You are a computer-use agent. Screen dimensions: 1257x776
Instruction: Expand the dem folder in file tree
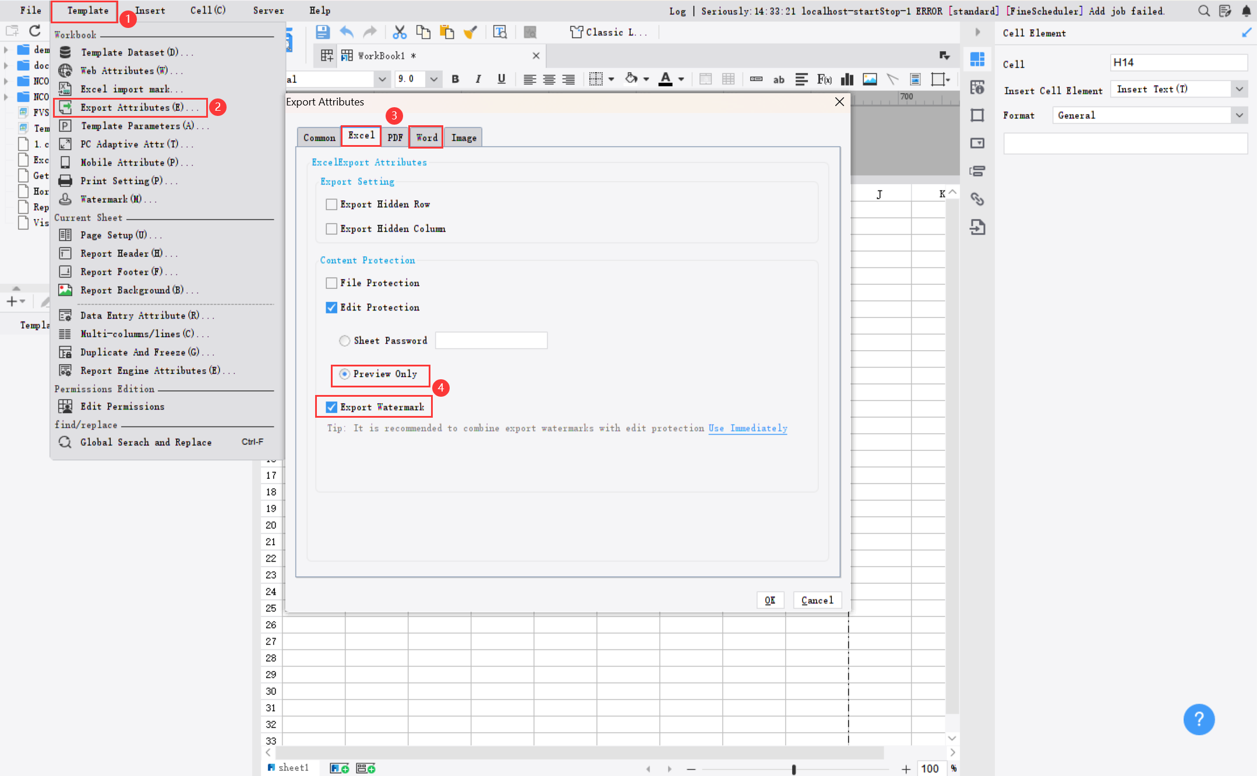(x=6, y=50)
